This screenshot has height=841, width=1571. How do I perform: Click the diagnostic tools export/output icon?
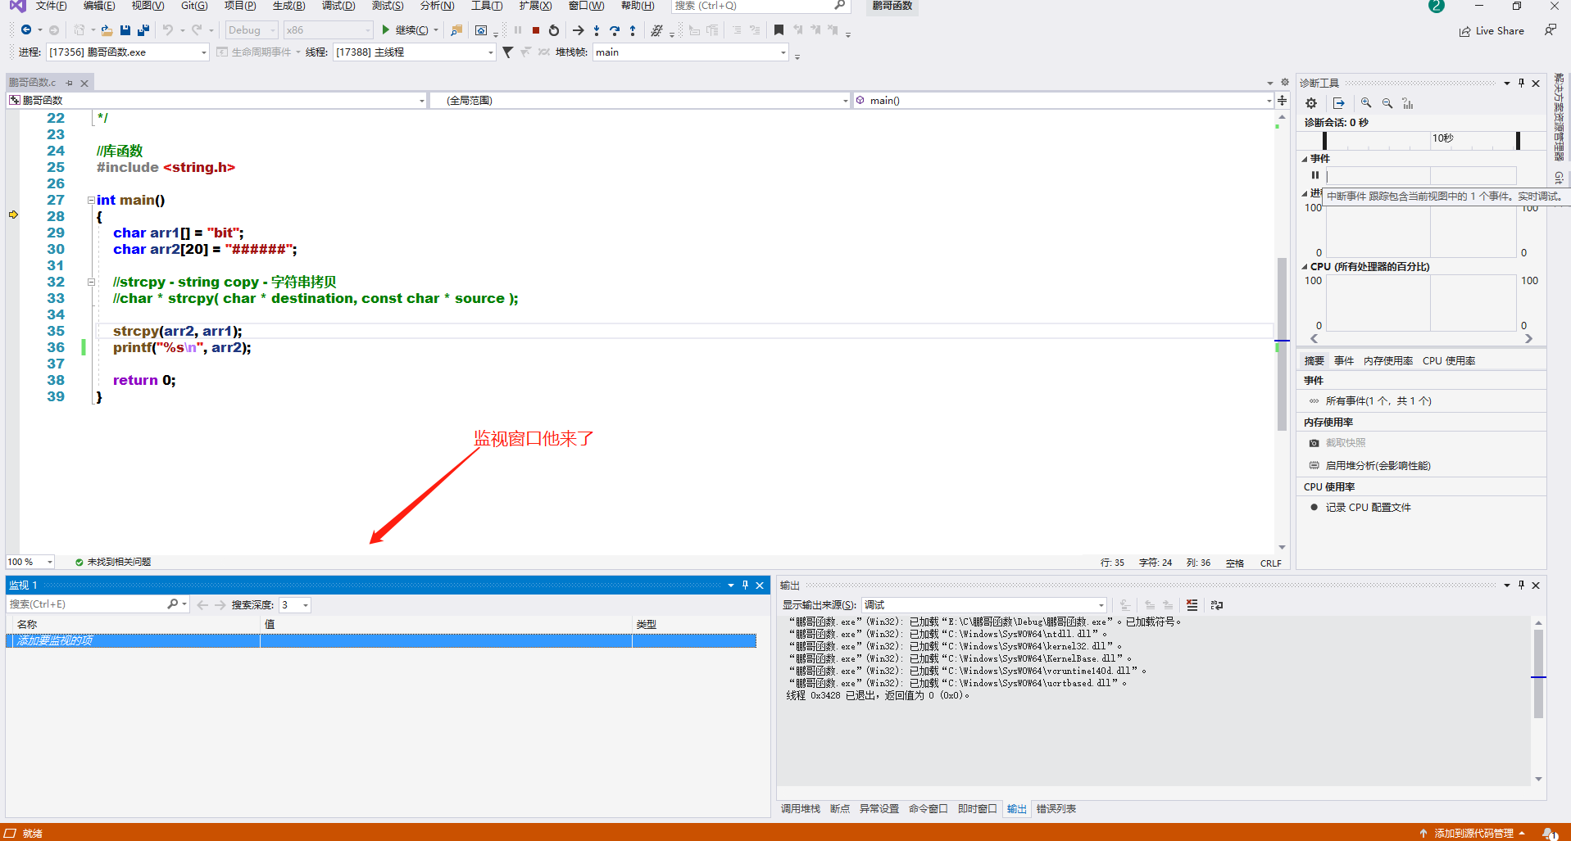pos(1338,103)
